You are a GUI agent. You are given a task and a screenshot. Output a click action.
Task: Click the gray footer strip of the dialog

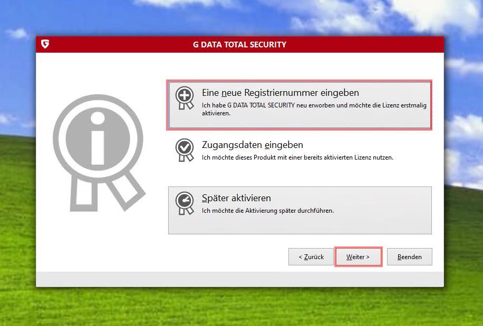pyautogui.click(x=239, y=279)
